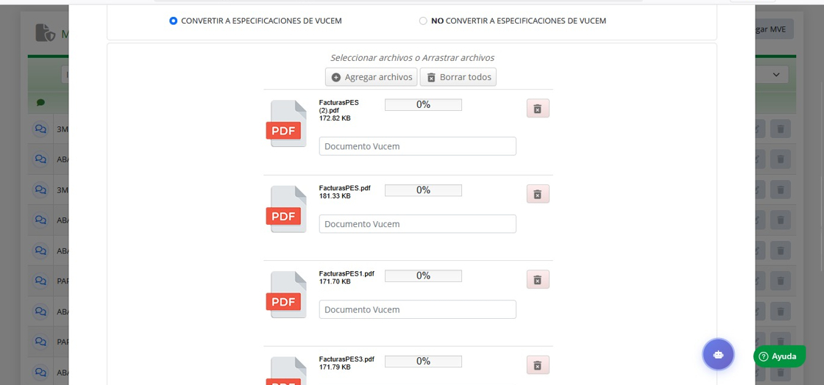Screen dimensions: 824x385
Task: Click the 0% progress bar of FacturasPES.pdf
Action: (x=423, y=190)
